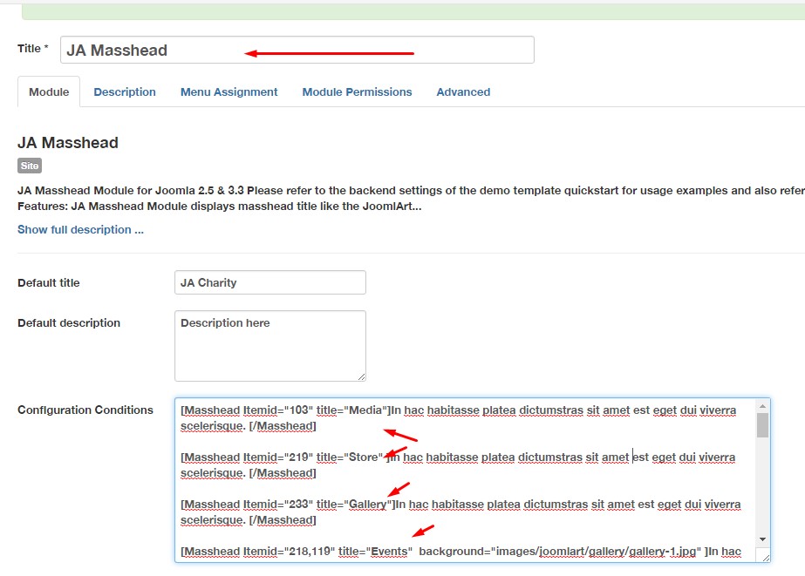
Task: Click the word "Media" in first condition
Action: coord(366,410)
